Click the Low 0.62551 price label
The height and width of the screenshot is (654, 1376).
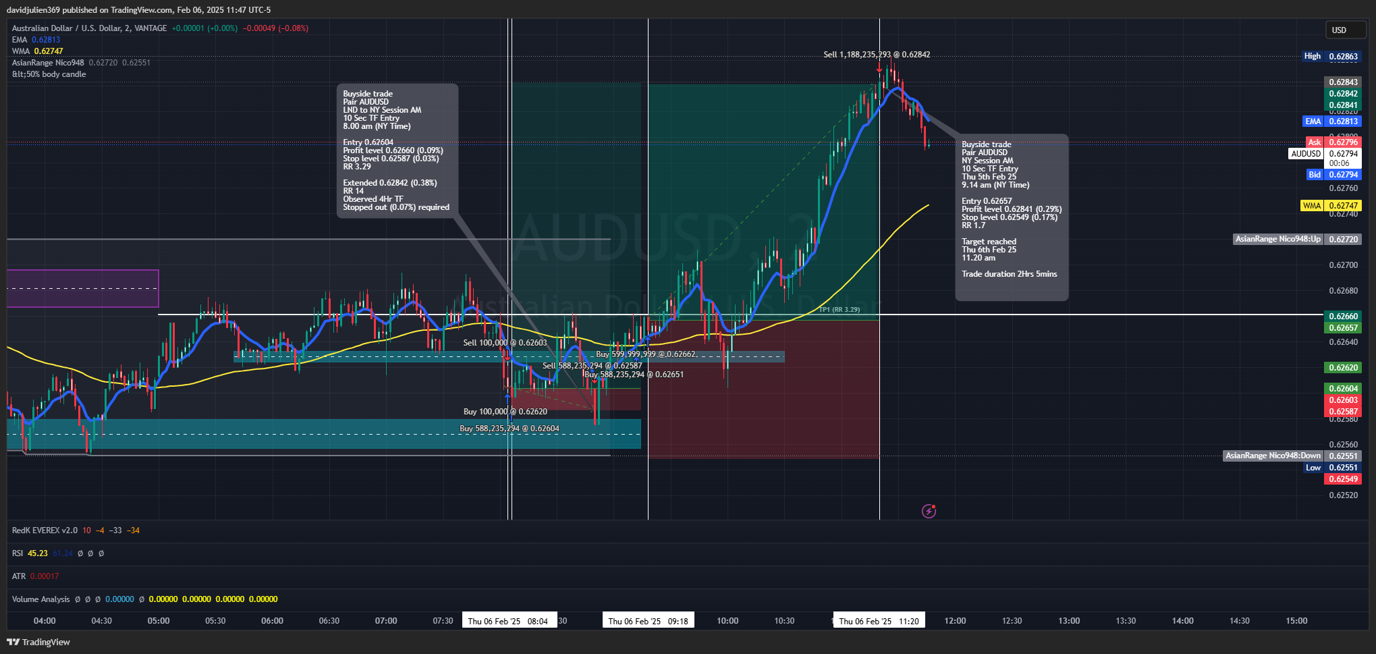[1332, 468]
